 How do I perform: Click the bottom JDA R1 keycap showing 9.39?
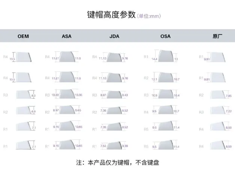114,145
